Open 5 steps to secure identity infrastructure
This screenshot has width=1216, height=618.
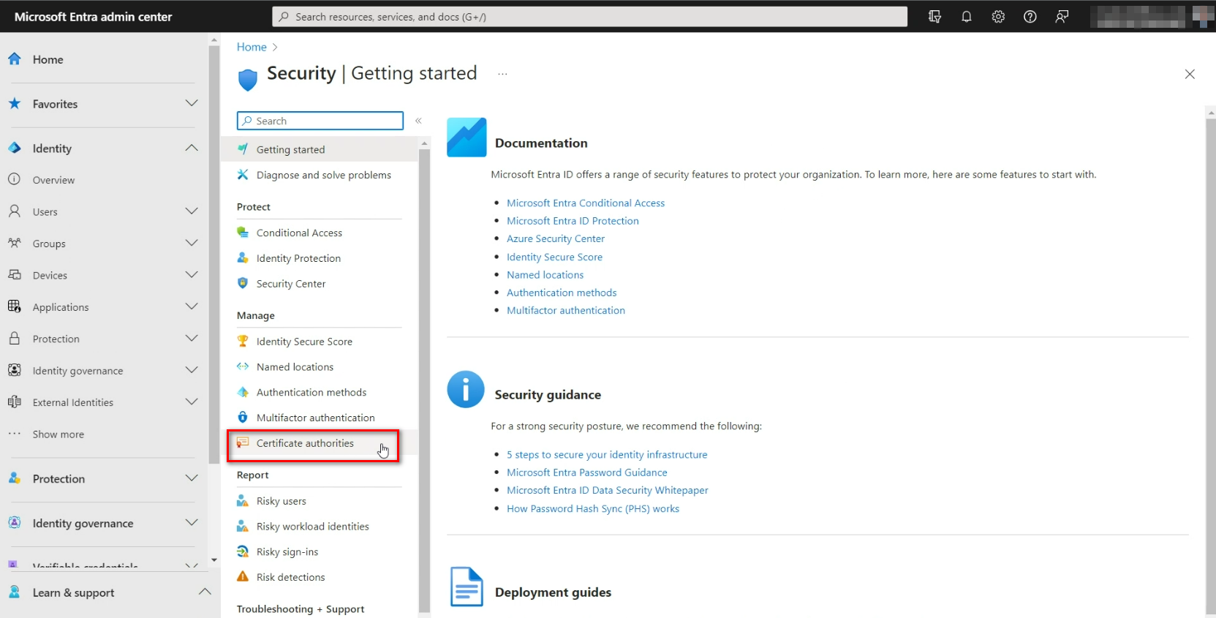point(607,454)
